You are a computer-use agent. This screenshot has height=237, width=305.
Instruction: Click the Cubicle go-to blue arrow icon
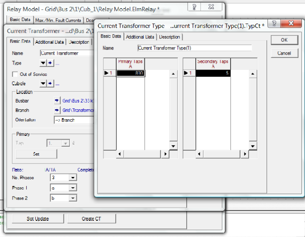(x=50, y=84)
